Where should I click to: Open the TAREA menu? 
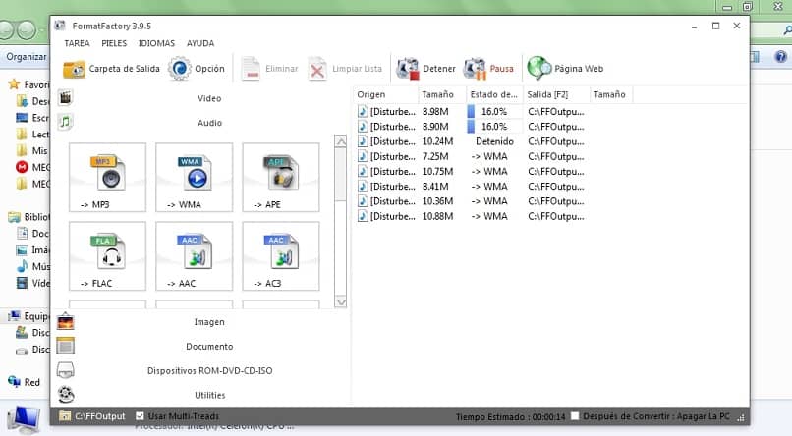77,43
